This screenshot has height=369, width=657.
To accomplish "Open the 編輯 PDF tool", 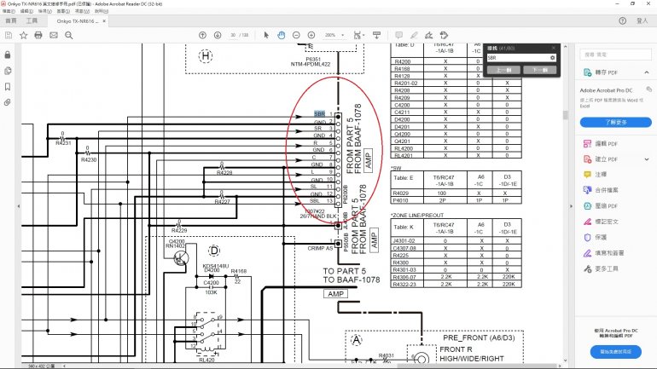I will [x=605, y=145].
